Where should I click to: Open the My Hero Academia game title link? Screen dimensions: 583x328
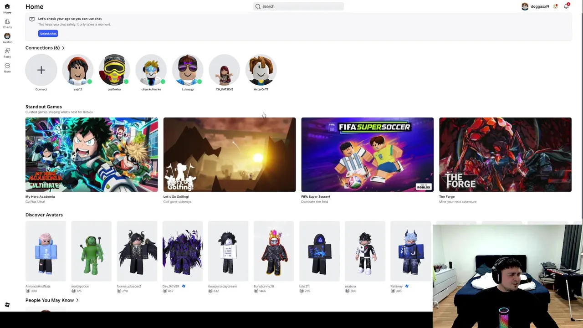pos(40,197)
